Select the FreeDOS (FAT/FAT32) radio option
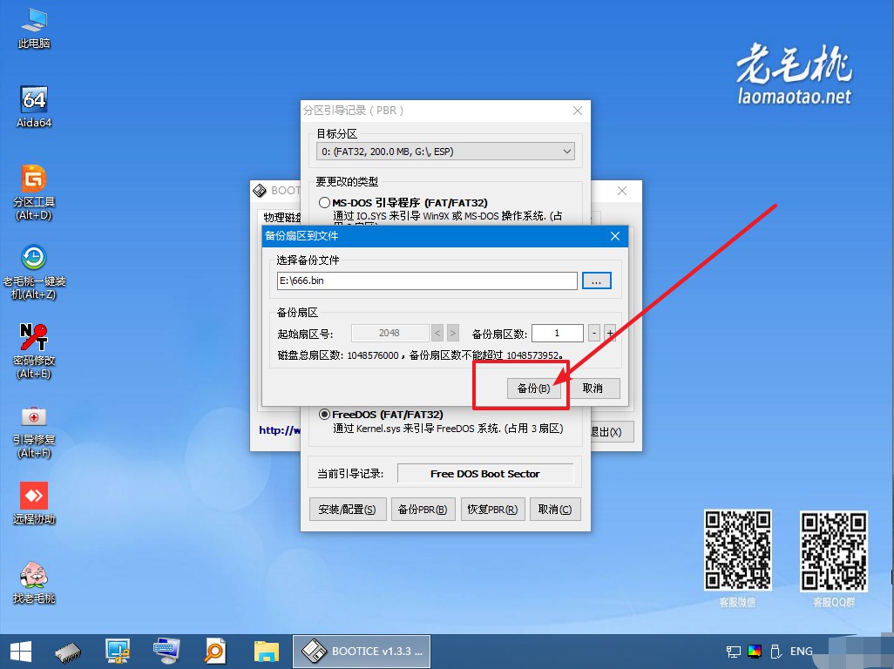The height and width of the screenshot is (669, 894). [x=325, y=415]
